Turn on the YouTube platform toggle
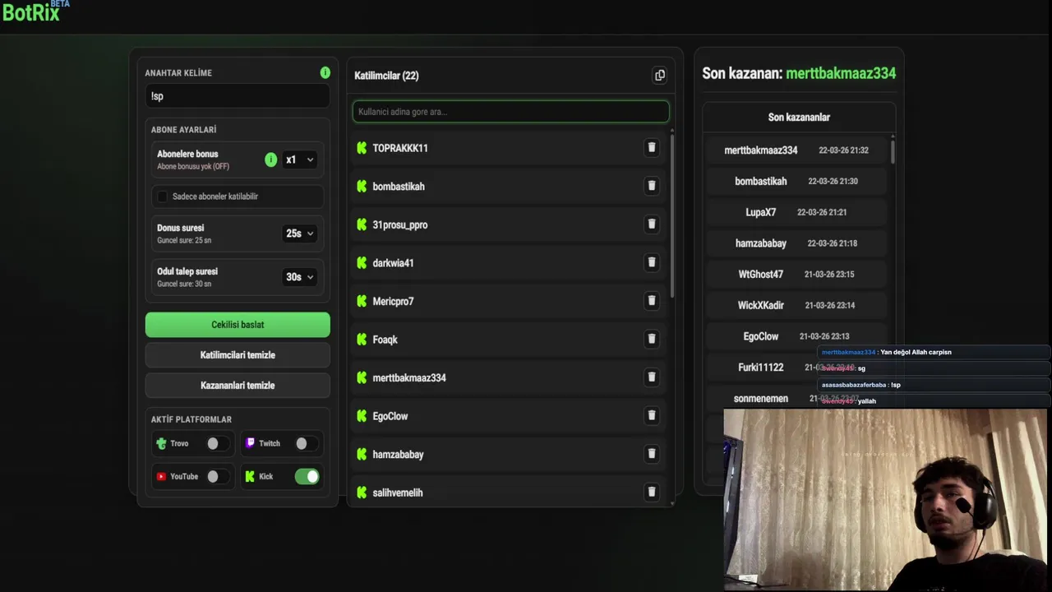The width and height of the screenshot is (1052, 592). click(x=217, y=476)
